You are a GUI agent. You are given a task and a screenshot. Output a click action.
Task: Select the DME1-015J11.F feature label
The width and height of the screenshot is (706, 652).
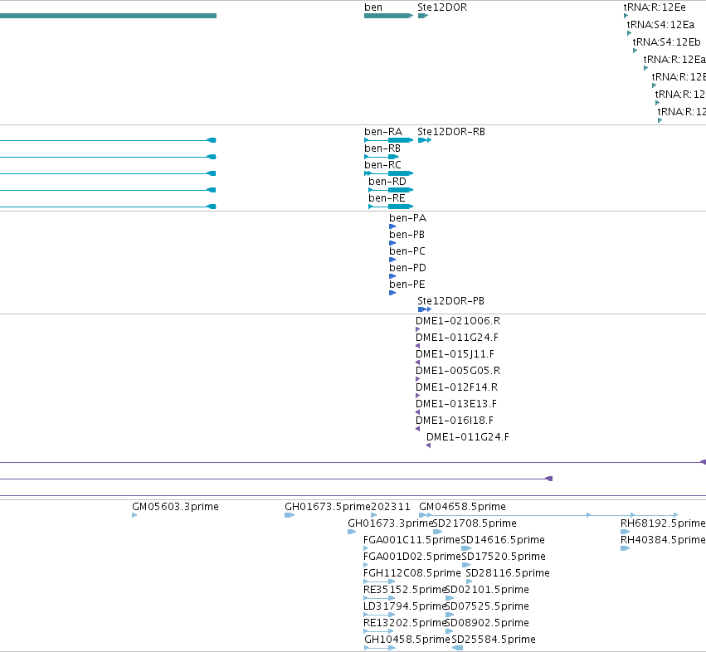tap(455, 354)
